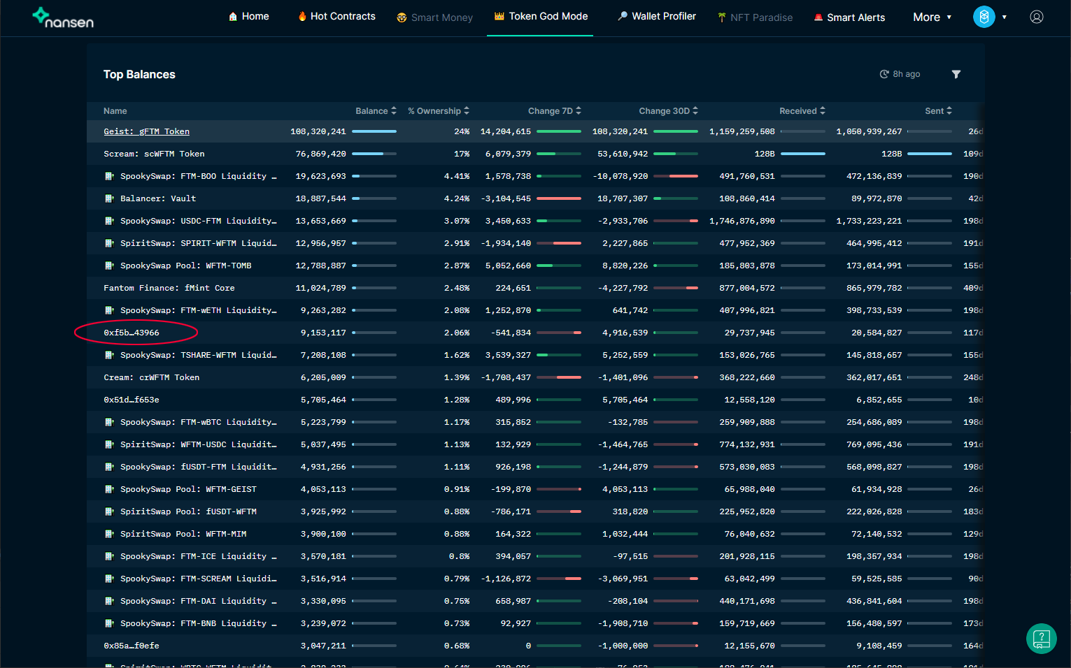The width and height of the screenshot is (1071, 668).
Task: Click the Top Balances panel title
Action: 139,75
